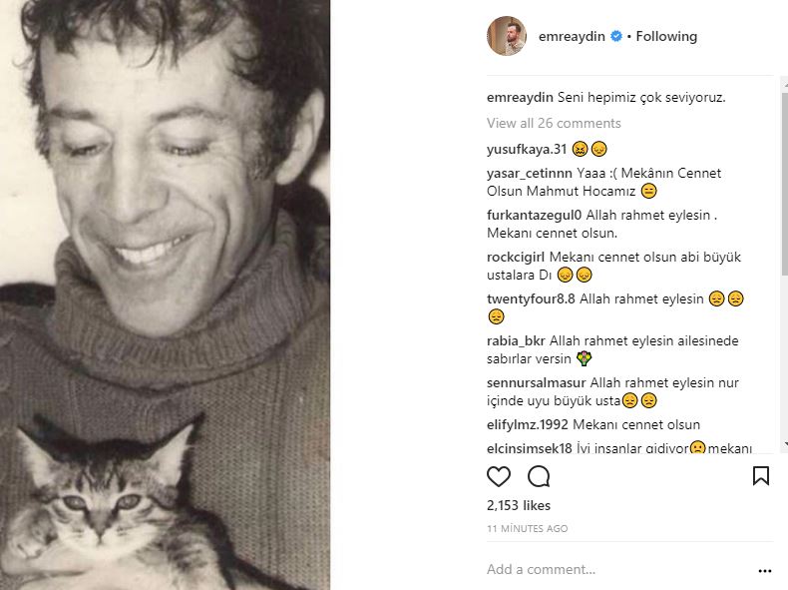Save the post with the bookmark icon

pos(761,475)
